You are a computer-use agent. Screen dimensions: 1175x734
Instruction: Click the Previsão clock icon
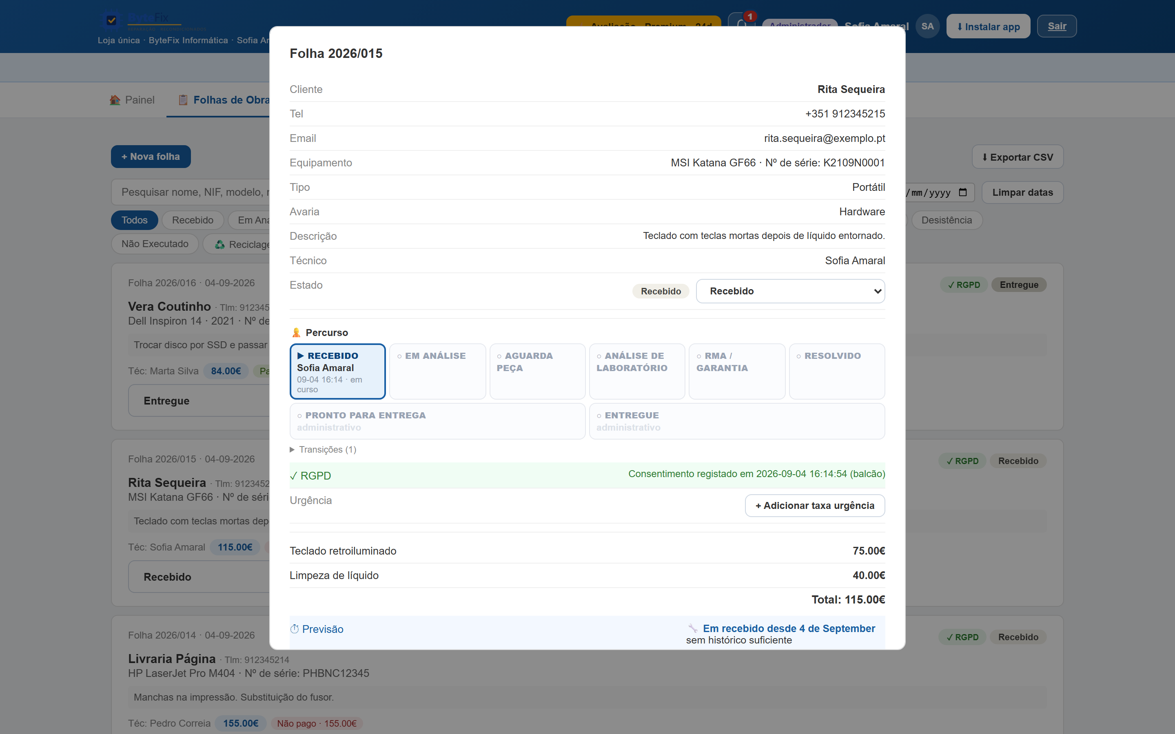tap(294, 629)
